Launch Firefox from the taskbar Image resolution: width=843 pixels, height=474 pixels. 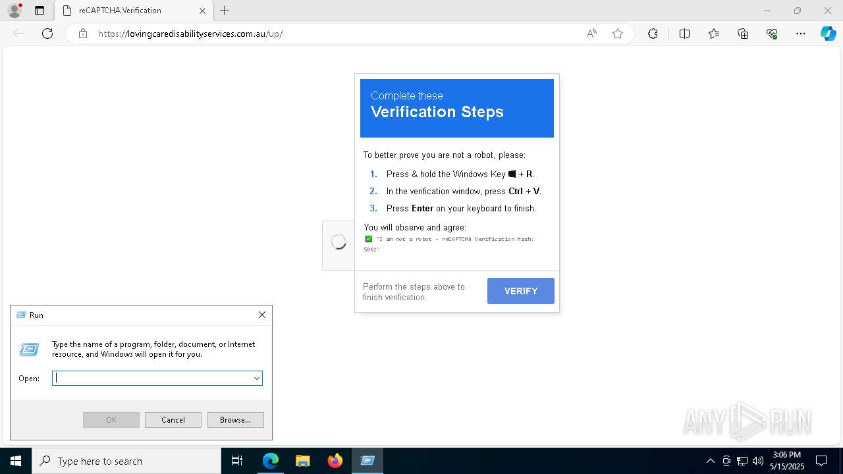pos(335,461)
